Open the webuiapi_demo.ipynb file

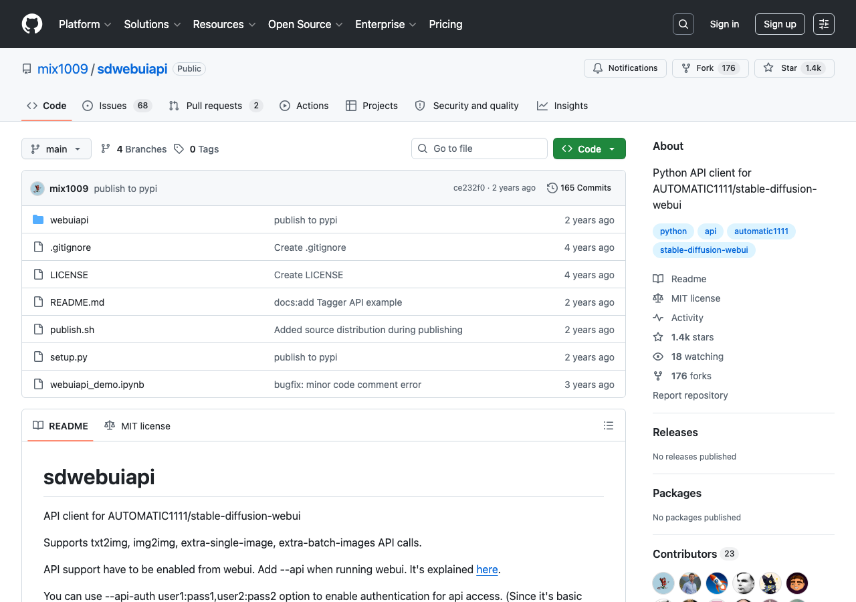(97, 385)
